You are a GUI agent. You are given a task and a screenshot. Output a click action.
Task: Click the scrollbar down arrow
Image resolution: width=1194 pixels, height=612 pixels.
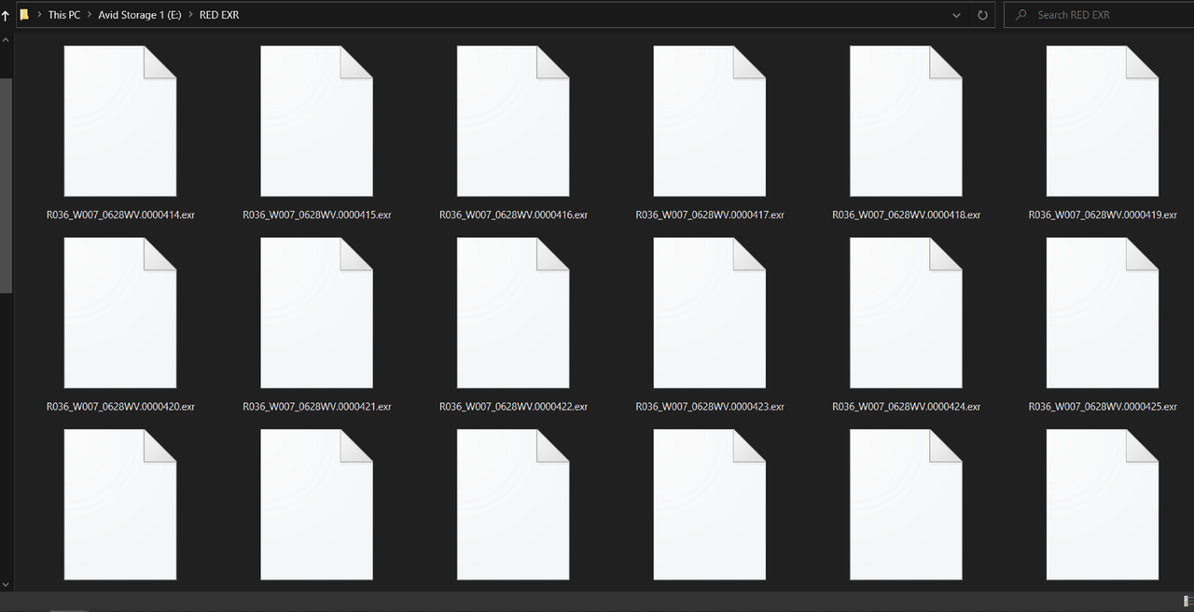point(6,584)
